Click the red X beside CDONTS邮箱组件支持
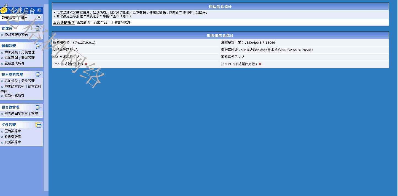This screenshot has width=398, height=196. 260,64
